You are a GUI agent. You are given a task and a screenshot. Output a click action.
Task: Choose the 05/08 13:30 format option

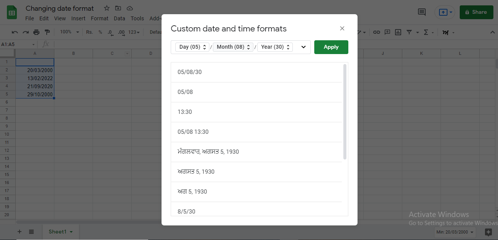point(193,132)
